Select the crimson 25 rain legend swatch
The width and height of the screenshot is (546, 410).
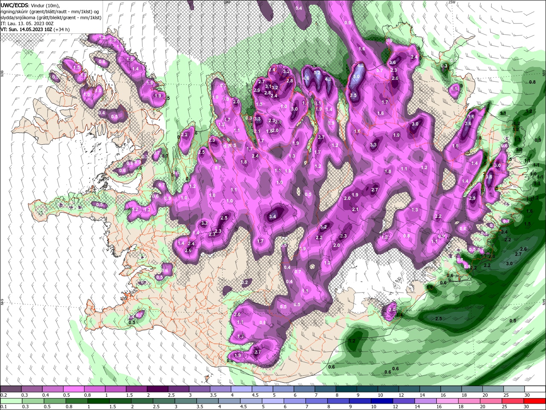pyautogui.click(x=513, y=401)
